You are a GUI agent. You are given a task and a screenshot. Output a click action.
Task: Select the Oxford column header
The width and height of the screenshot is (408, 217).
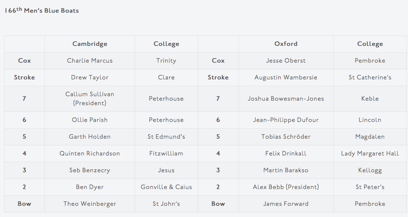pyautogui.click(x=286, y=44)
